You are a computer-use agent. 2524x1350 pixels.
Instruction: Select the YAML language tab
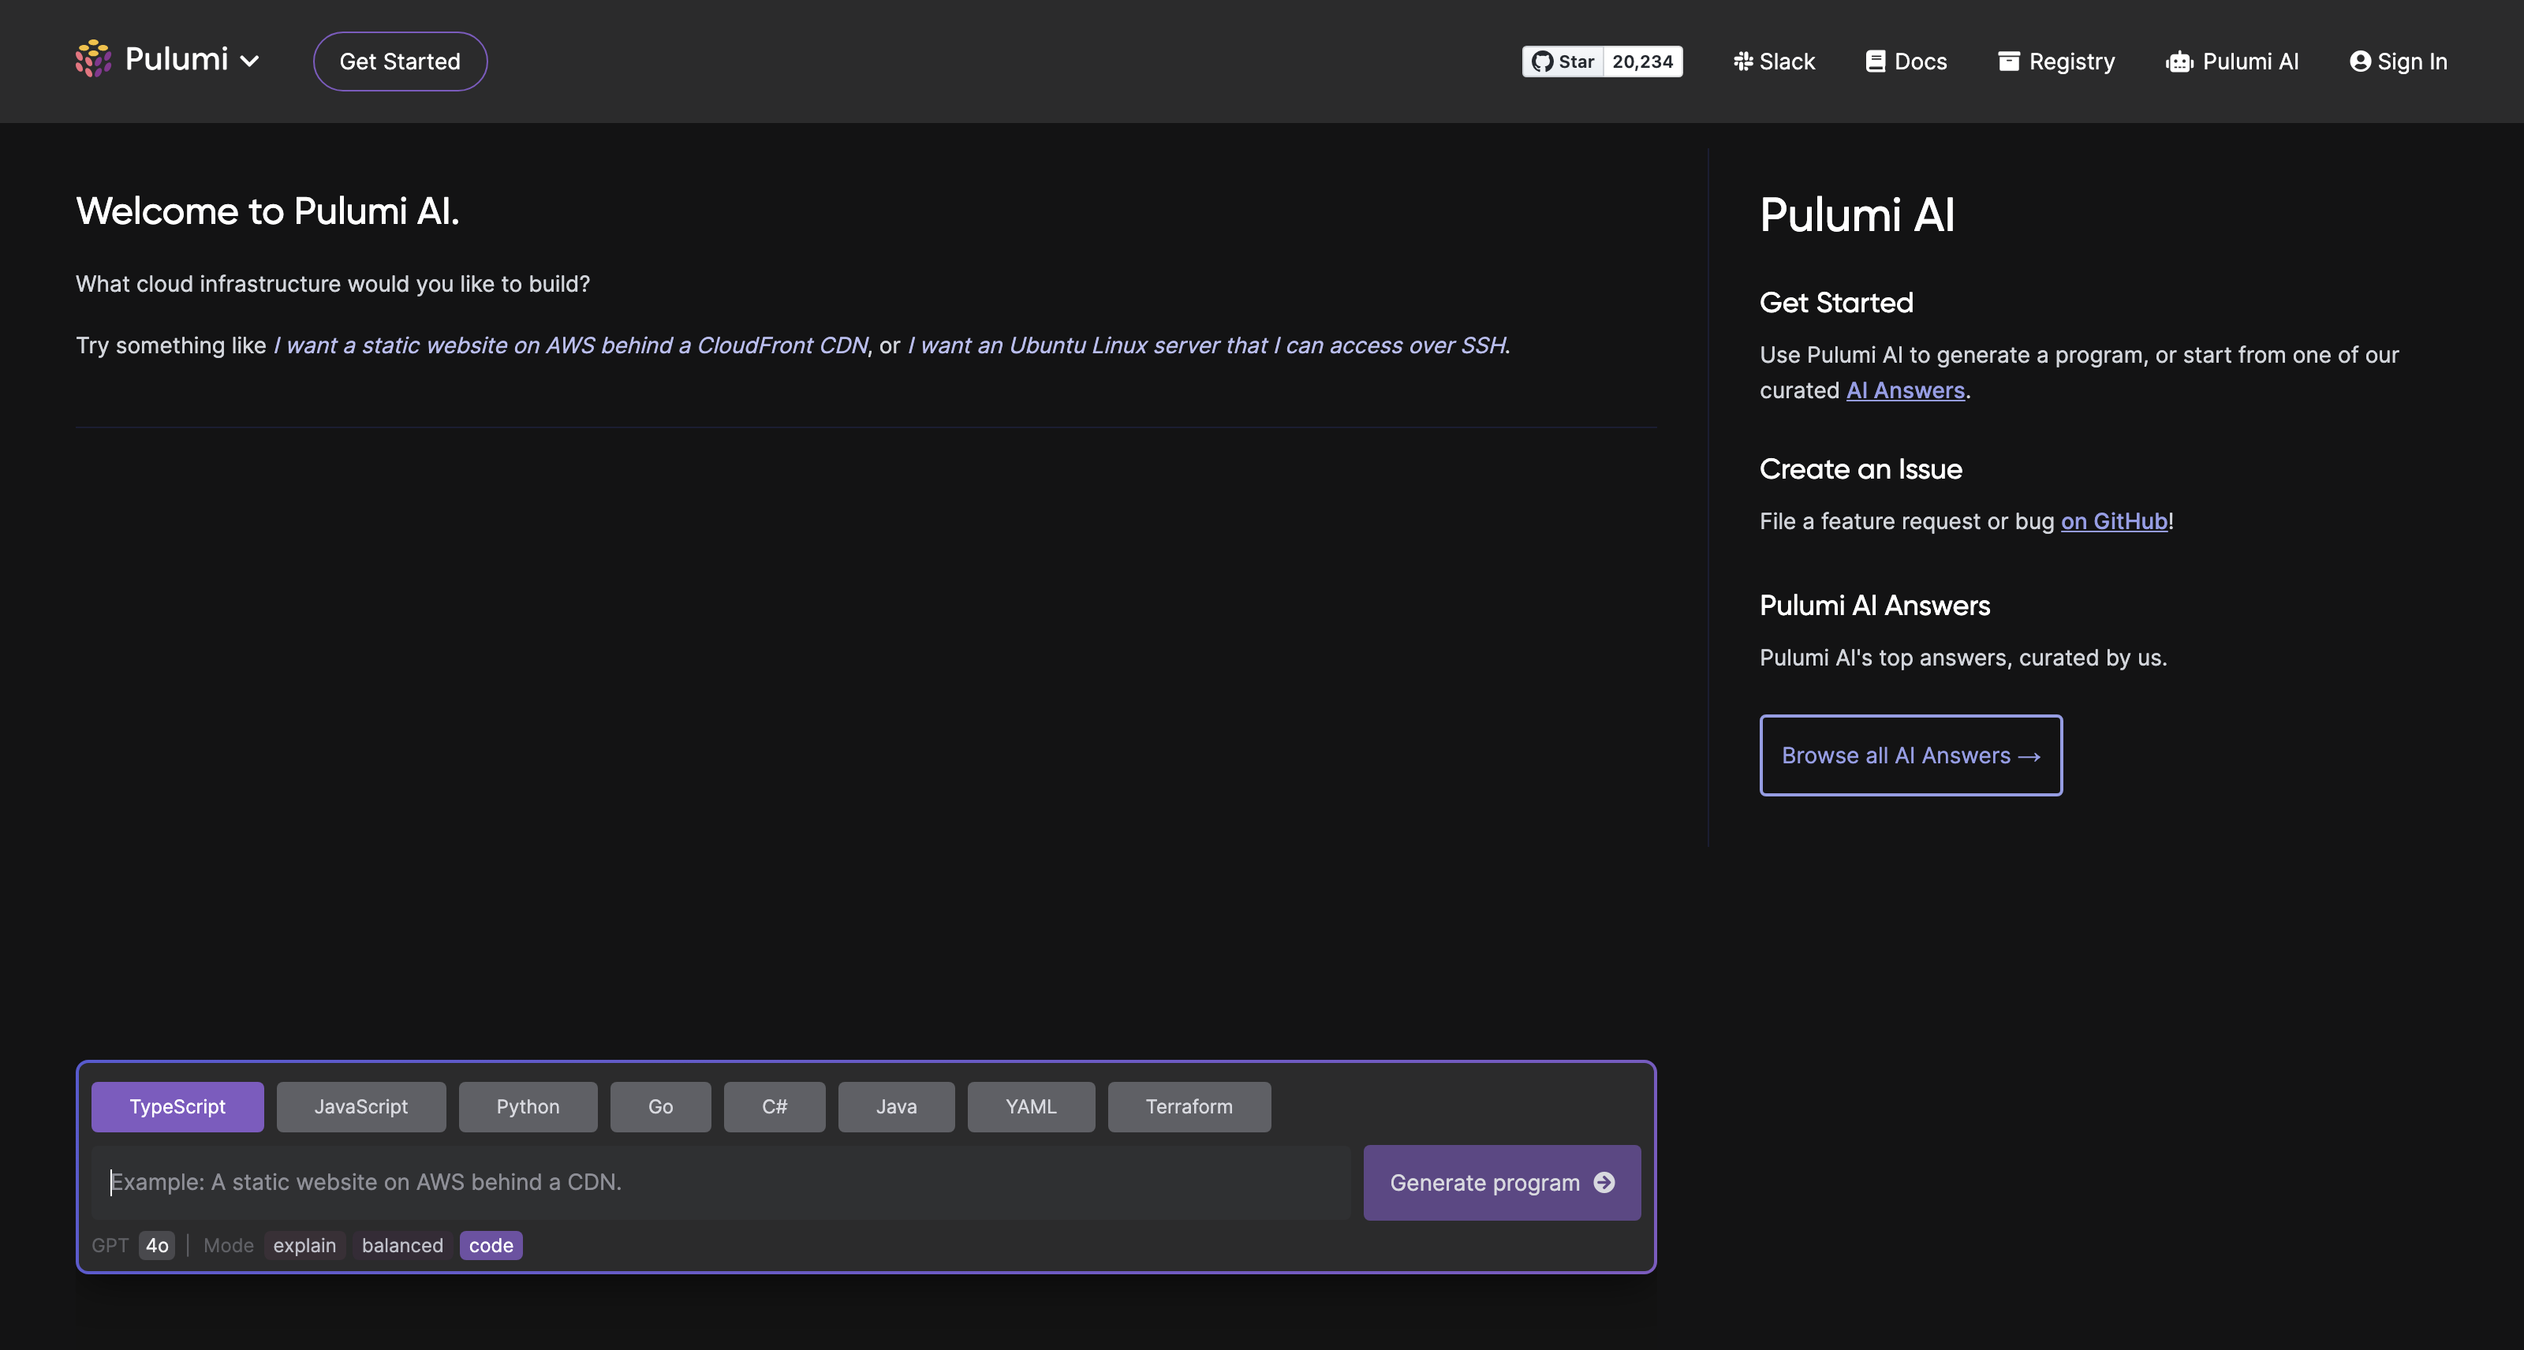[1031, 1106]
